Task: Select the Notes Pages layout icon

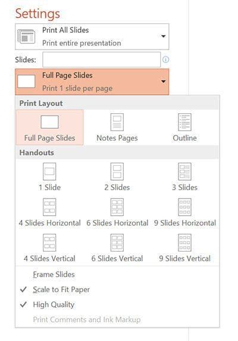Action: tap(117, 122)
